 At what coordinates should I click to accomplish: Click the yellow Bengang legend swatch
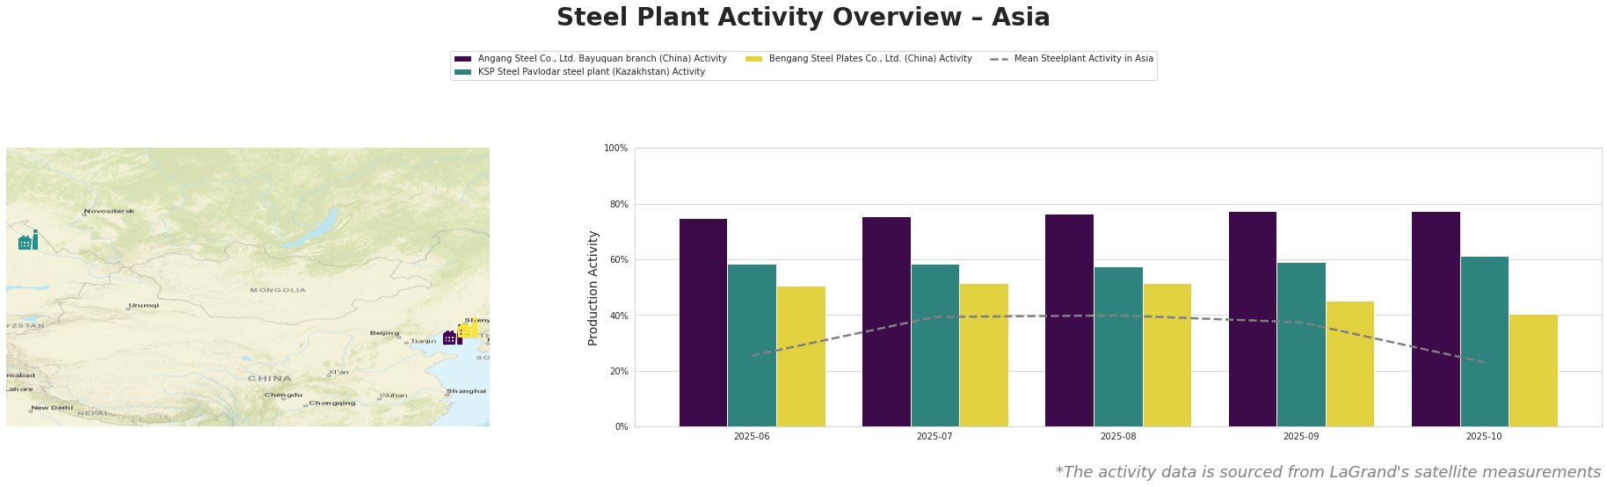(x=753, y=59)
